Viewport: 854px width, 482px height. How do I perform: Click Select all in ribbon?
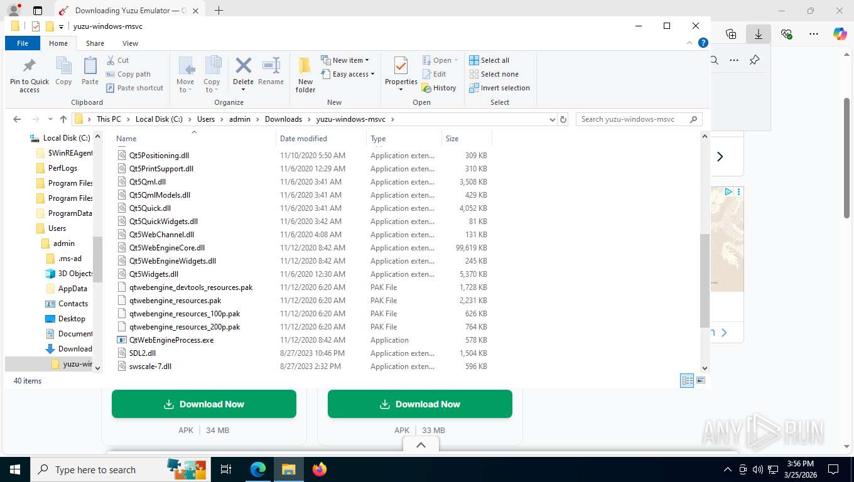[489, 60]
